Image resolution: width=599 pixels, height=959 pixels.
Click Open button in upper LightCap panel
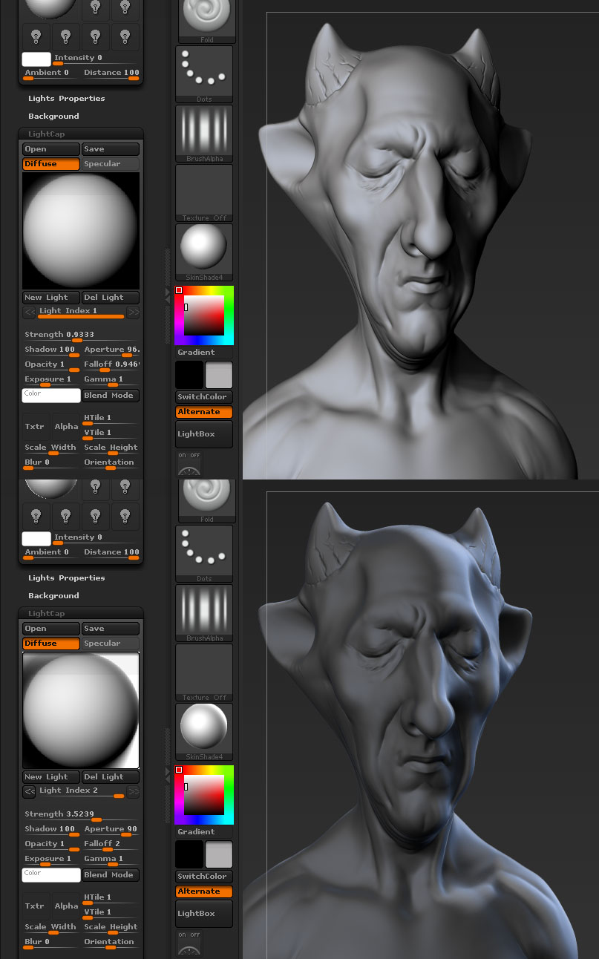tap(50, 149)
